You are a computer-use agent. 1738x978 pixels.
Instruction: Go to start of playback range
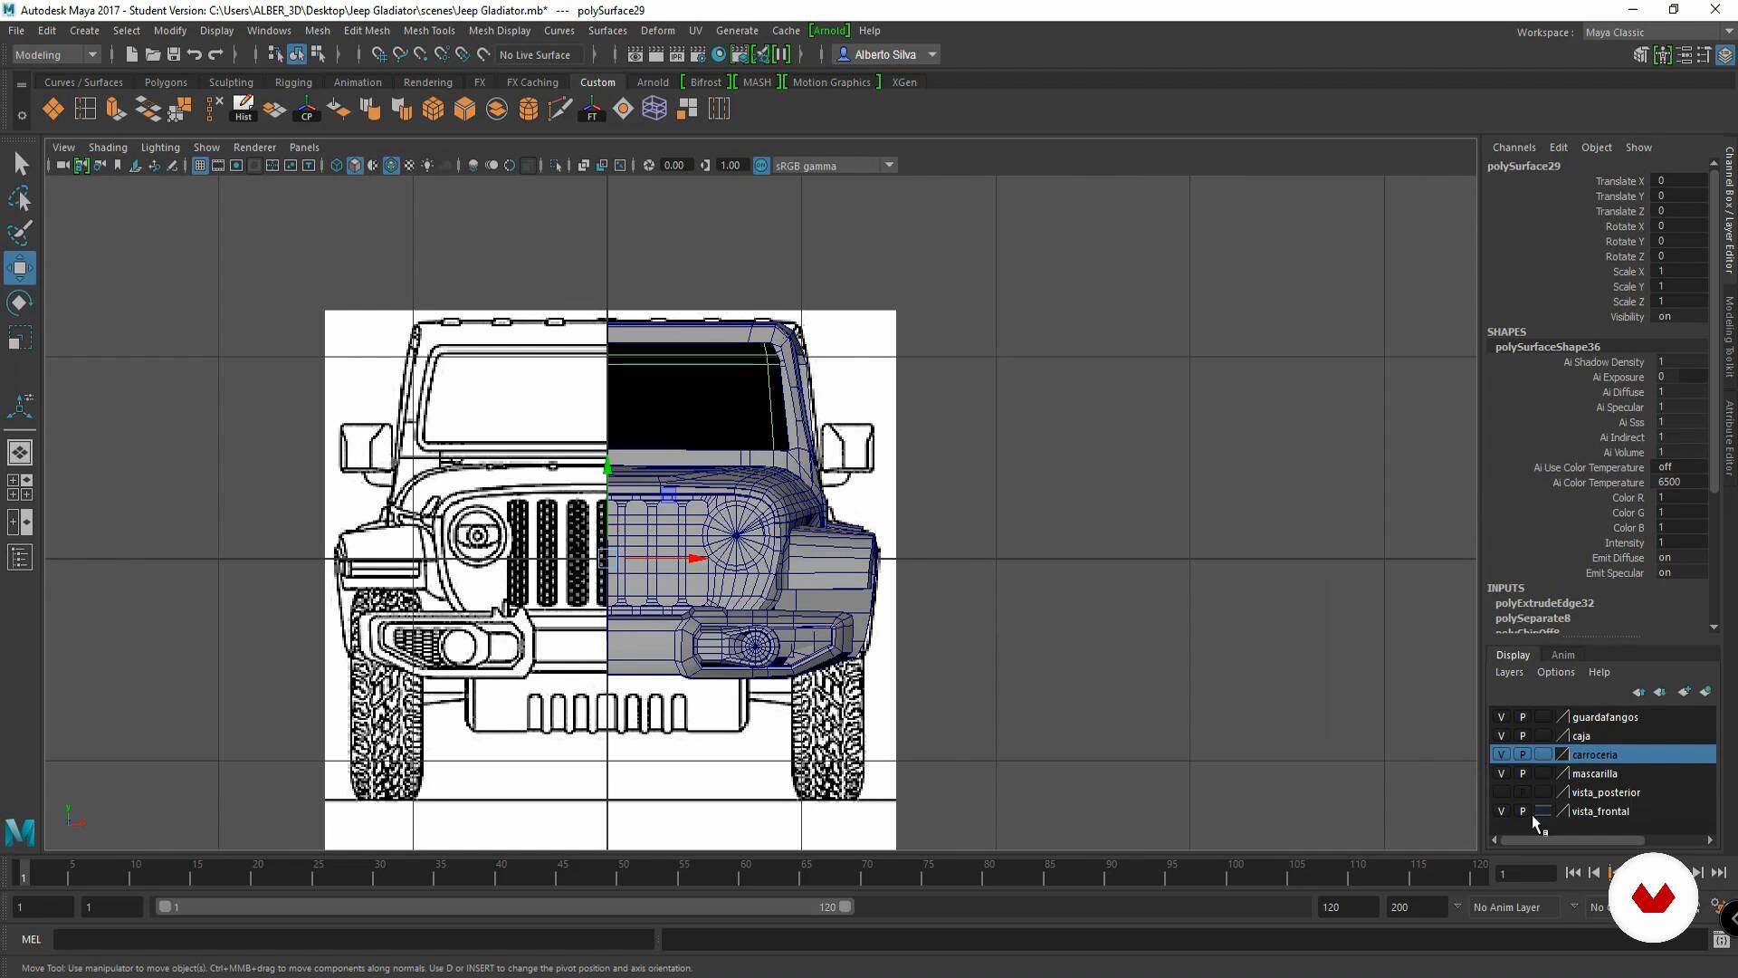click(x=1572, y=873)
